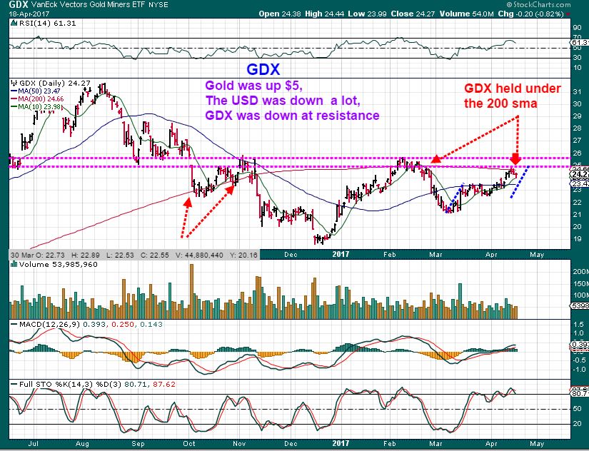
Task: Click the '80.71' tag on the stochastic axis
Action: (x=580, y=394)
